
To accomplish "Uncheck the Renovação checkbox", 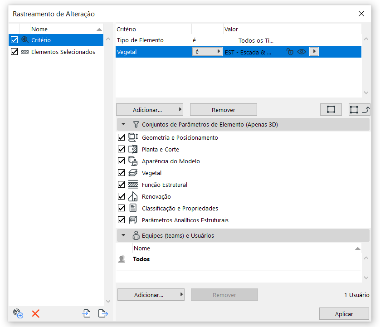I will (121, 196).
